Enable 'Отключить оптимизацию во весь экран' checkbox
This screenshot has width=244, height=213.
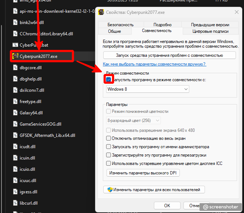point(108,138)
